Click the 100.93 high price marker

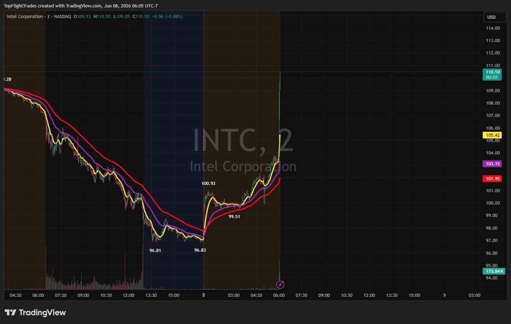pyautogui.click(x=208, y=184)
